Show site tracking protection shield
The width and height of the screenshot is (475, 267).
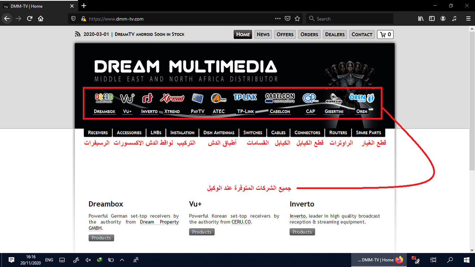tap(73, 19)
